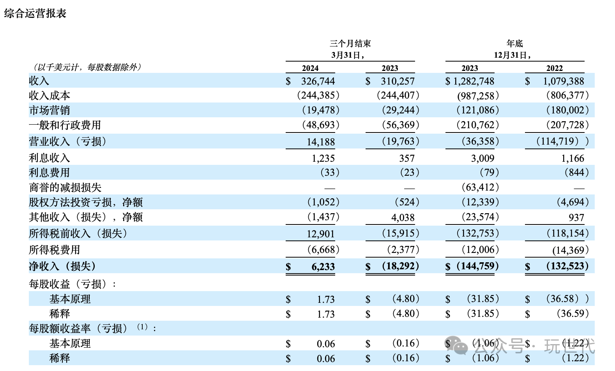
Task: Select the row label 市场营销
Action: pyautogui.click(x=49, y=110)
